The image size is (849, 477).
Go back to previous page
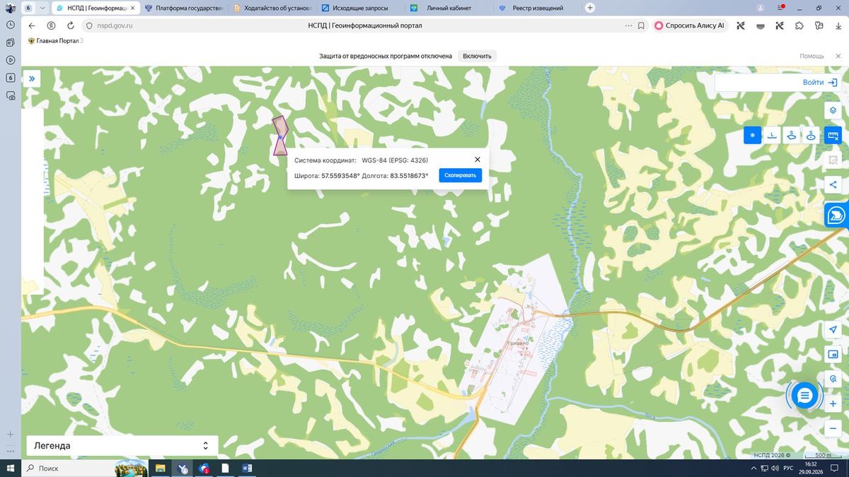pos(32,25)
